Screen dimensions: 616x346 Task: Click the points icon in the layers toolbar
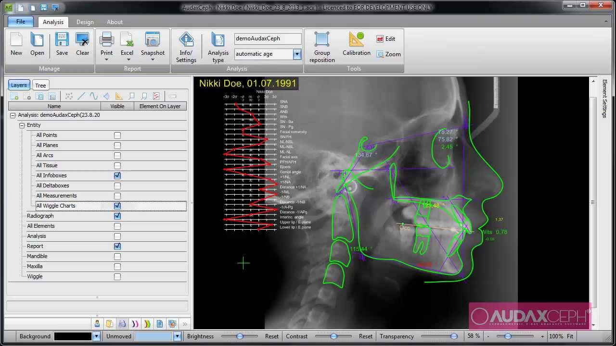click(x=69, y=96)
